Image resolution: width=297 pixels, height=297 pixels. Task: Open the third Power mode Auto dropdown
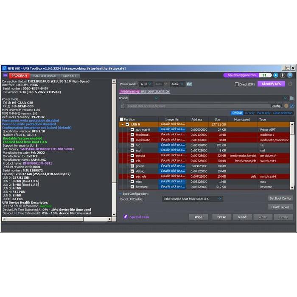[x=177, y=84]
